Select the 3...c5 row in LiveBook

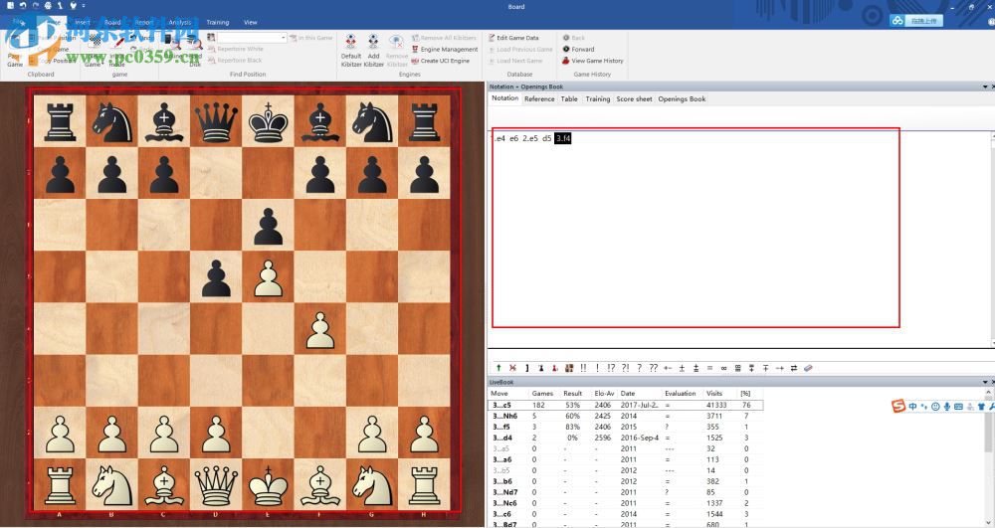[625, 405]
